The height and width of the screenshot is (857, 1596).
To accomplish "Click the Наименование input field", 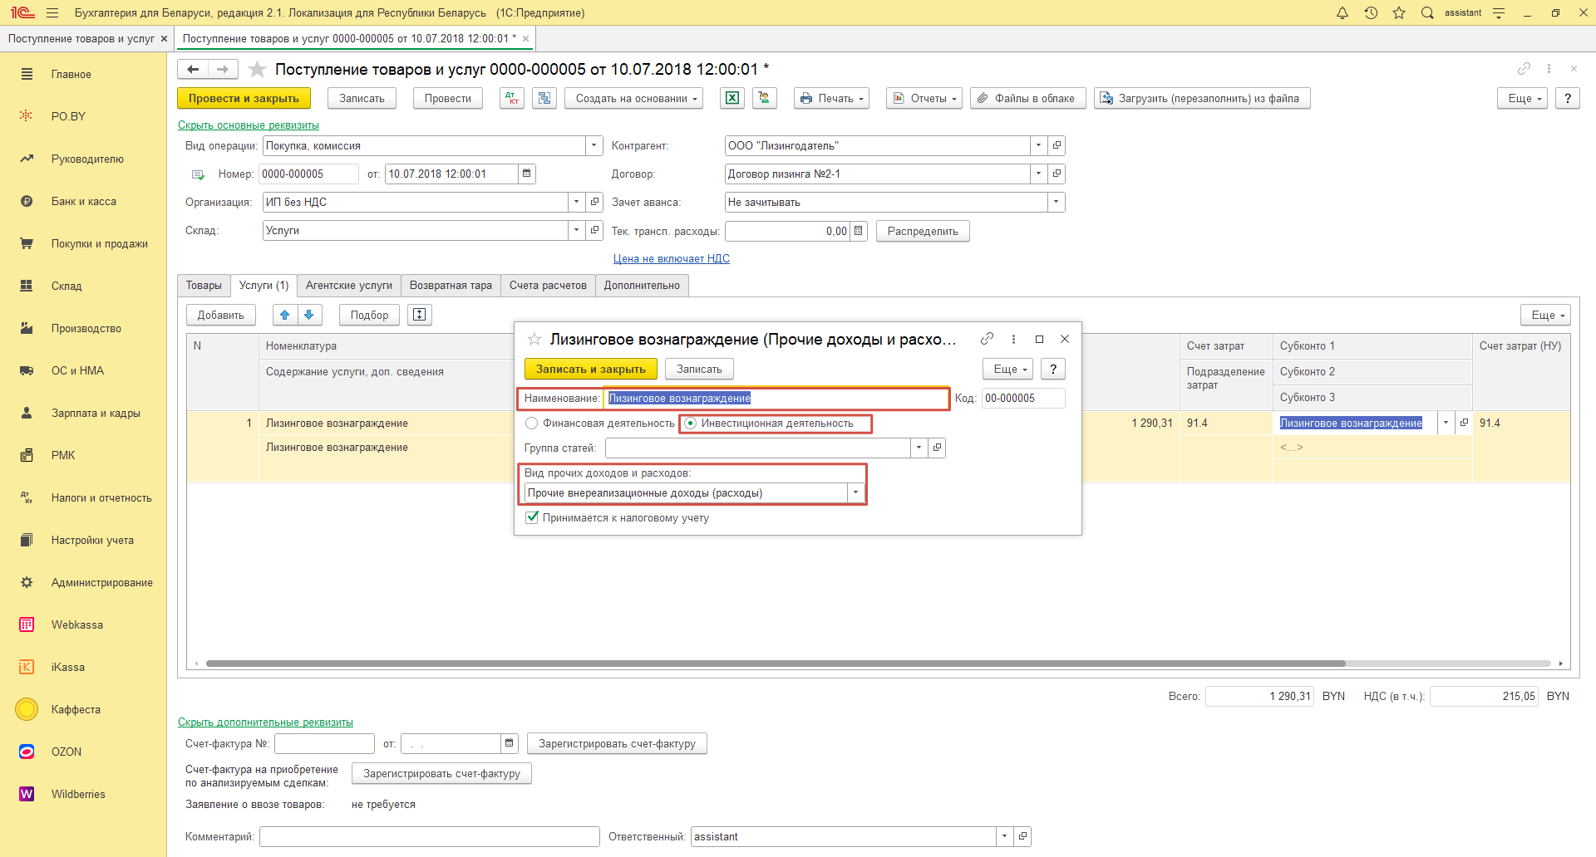I will [776, 399].
